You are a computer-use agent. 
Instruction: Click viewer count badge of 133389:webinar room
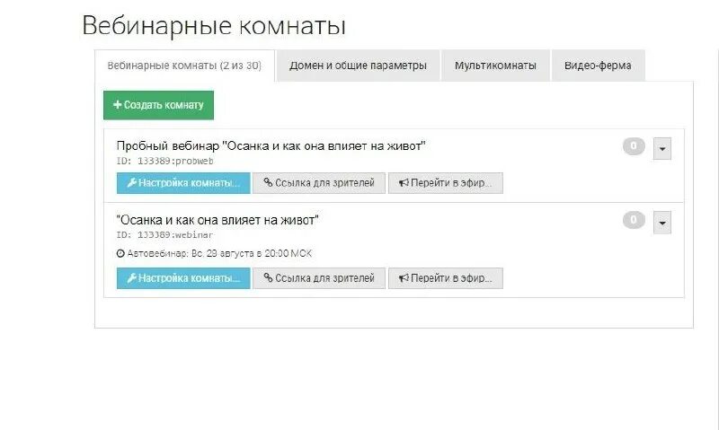pos(634,220)
